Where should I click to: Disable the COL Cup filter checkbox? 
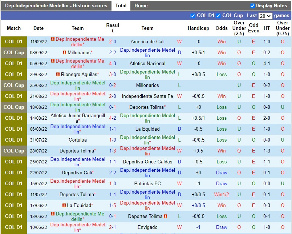(218, 16)
